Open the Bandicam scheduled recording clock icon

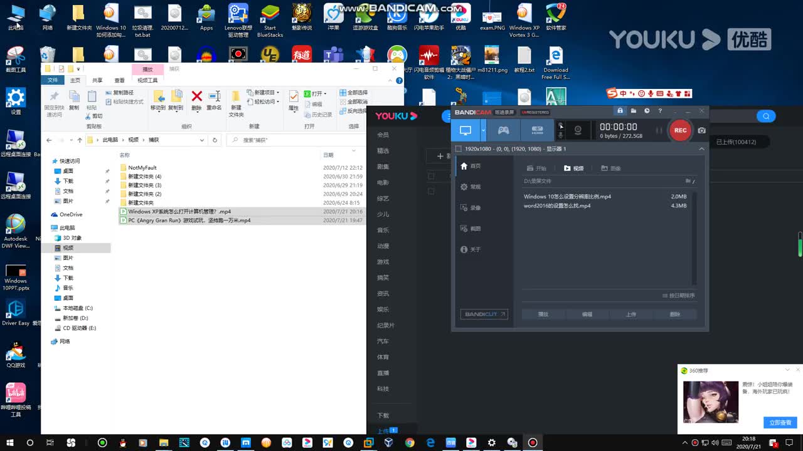(647, 111)
